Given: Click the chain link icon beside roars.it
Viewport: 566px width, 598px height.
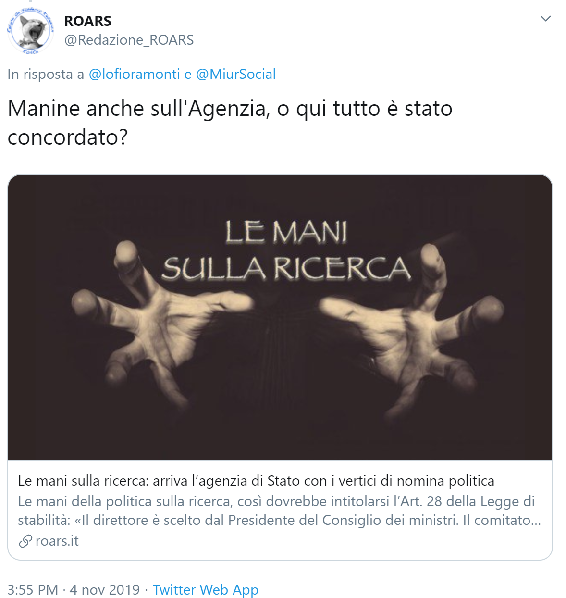Looking at the screenshot, I should tap(25, 541).
